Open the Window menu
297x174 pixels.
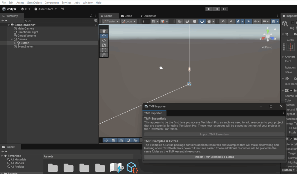pos(88,3)
